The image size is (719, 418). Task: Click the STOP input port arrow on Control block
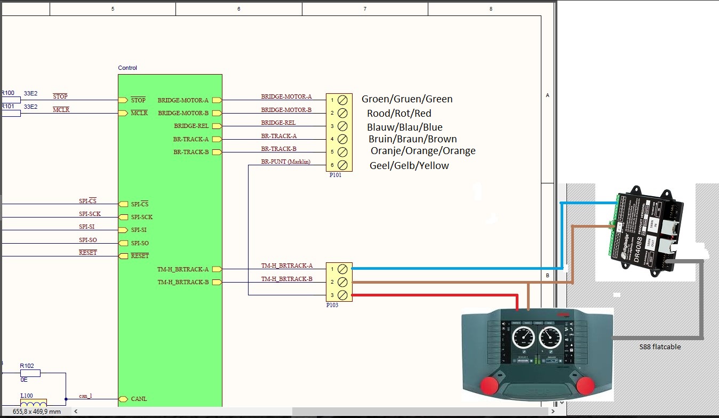[x=123, y=100]
